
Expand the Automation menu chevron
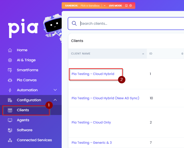[x=55, y=90]
